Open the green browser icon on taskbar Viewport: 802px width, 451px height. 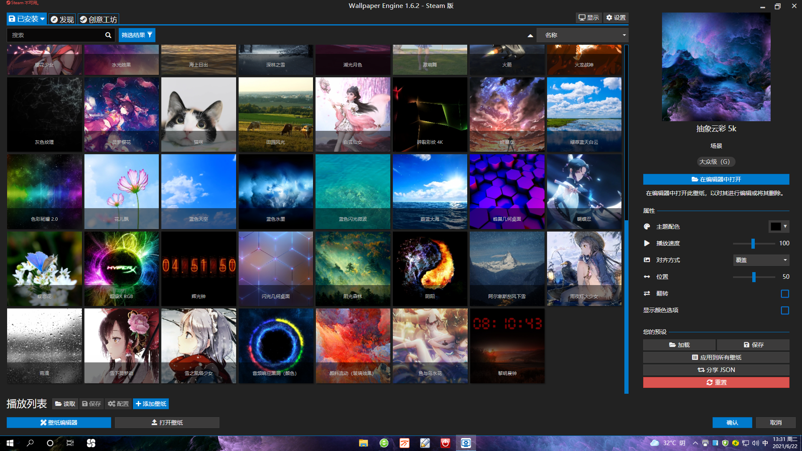coord(384,443)
